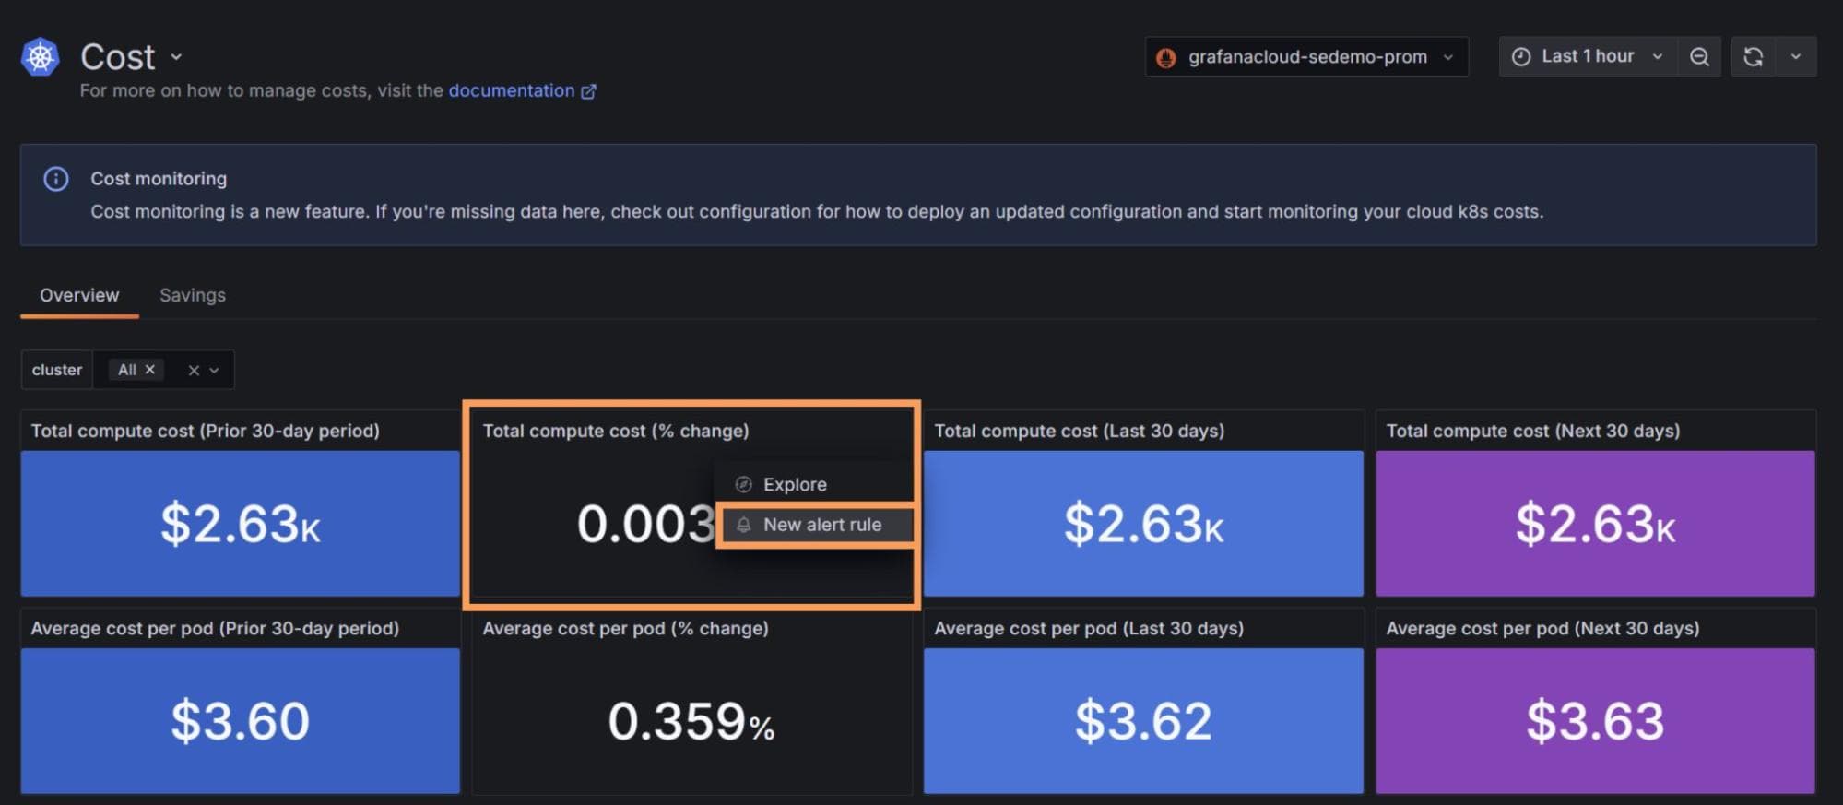Click Average cost per pod (Last 30 days) title

click(1089, 628)
